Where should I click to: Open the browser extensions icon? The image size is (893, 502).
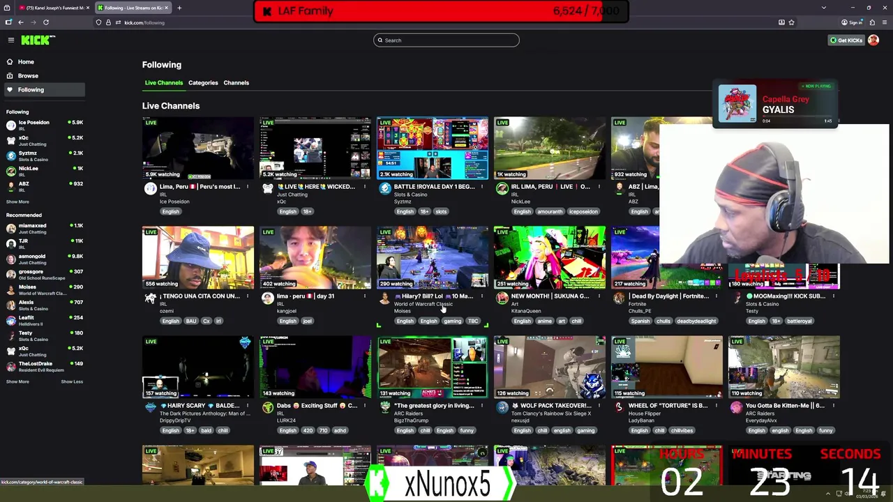(x=872, y=22)
